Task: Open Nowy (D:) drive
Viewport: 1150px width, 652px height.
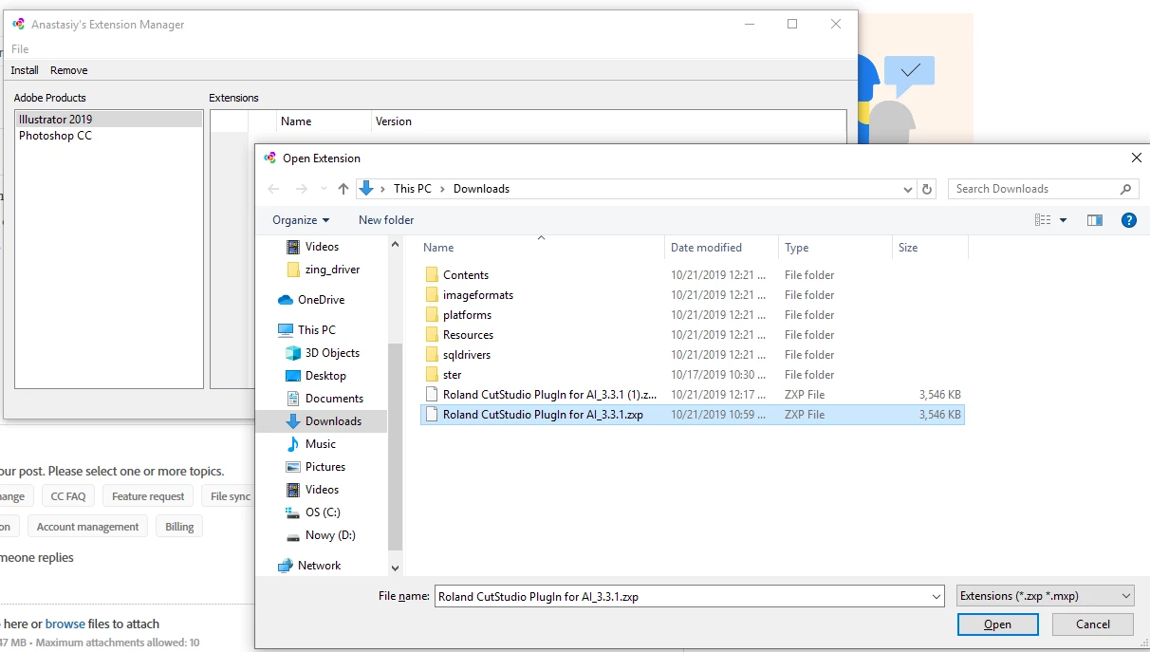Action: point(330,535)
